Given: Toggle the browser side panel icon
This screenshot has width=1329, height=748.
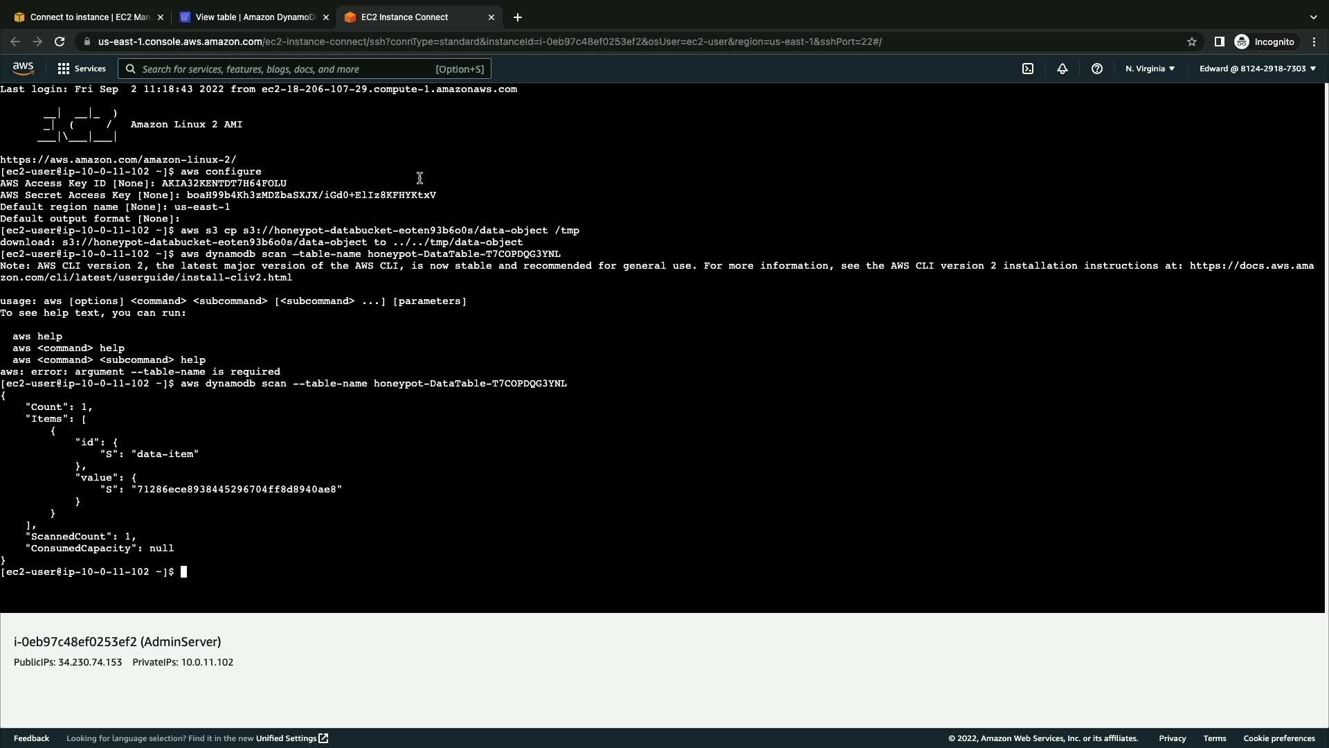Looking at the screenshot, I should (1219, 42).
